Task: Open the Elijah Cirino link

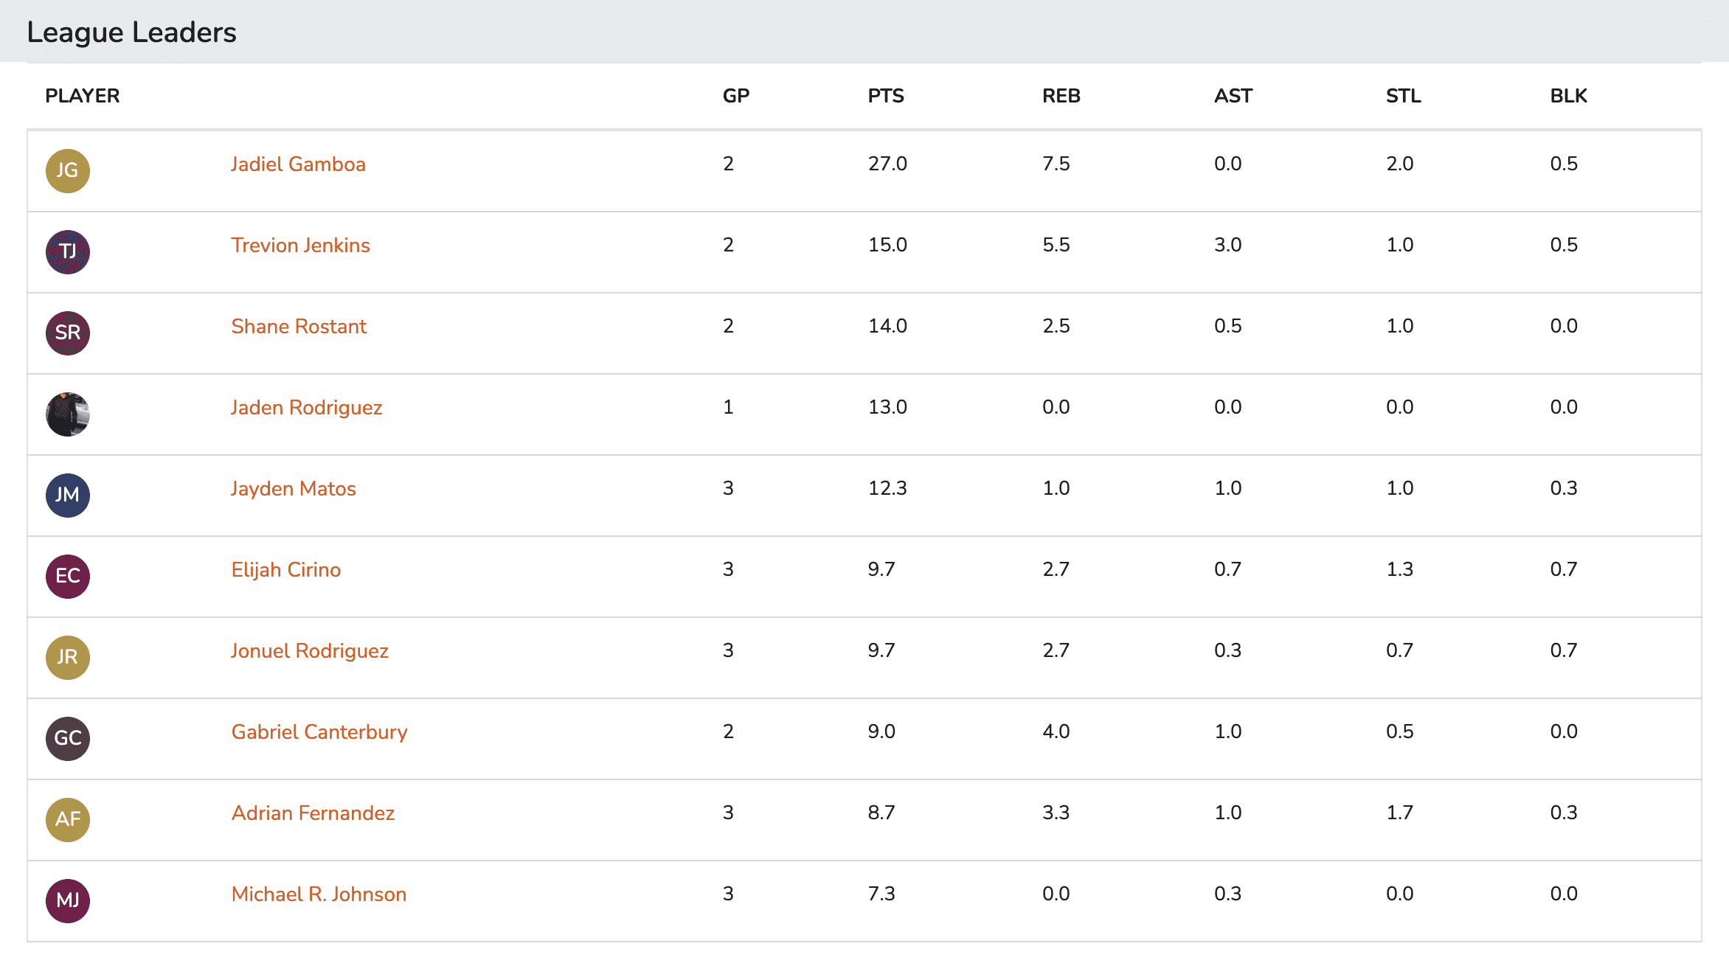Action: [x=285, y=569]
